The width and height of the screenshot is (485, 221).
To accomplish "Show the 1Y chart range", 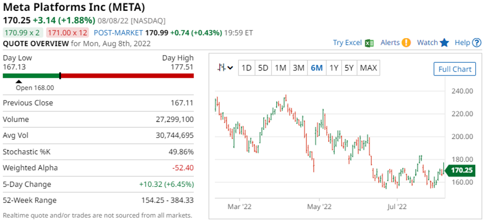I will [334, 68].
